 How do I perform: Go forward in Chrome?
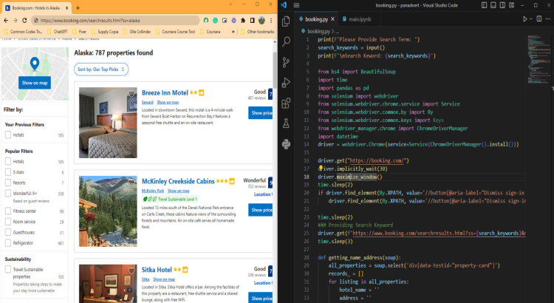click(16, 21)
